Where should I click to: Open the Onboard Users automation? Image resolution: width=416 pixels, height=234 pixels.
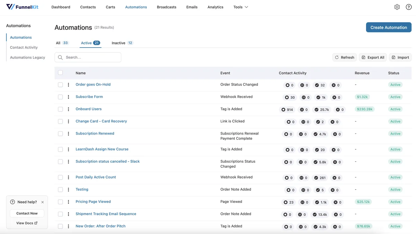click(89, 109)
